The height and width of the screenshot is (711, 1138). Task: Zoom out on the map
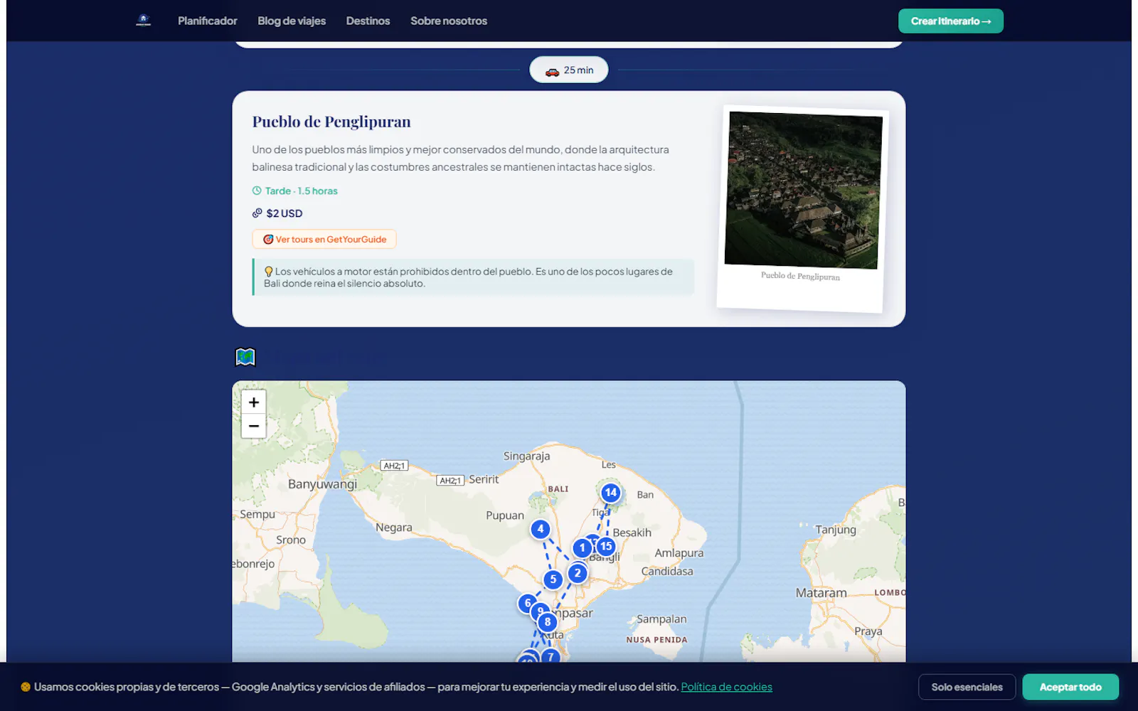click(x=254, y=426)
